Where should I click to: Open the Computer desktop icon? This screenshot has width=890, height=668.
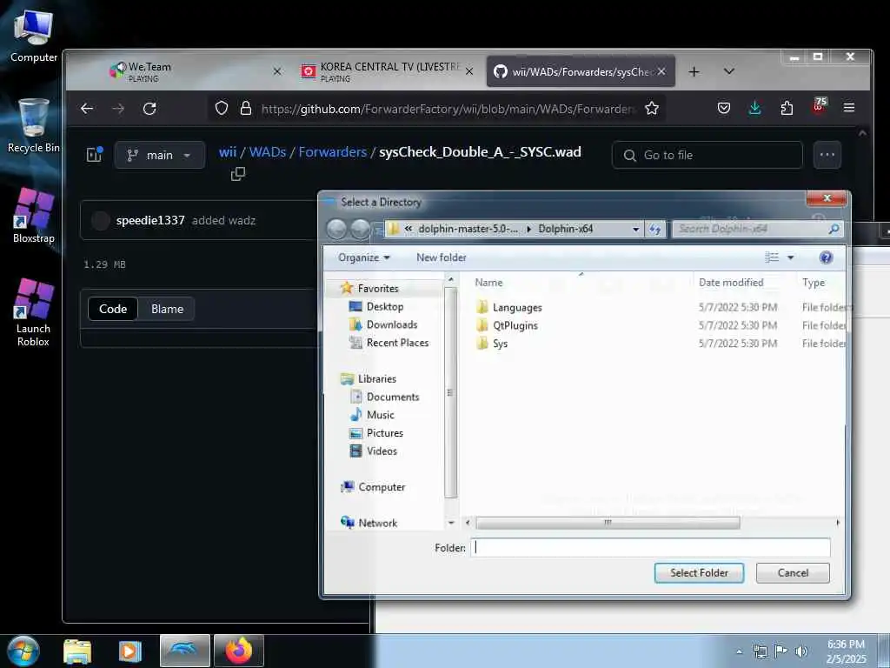coord(34,37)
